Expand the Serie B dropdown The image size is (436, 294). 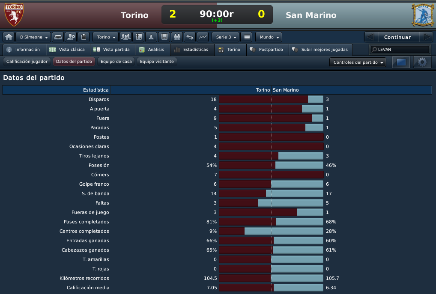point(226,37)
